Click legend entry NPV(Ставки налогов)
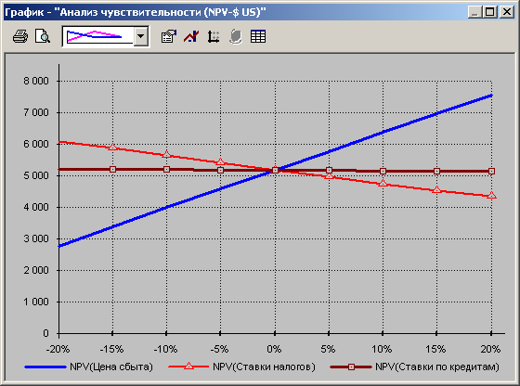This screenshot has height=386, width=520. pyautogui.click(x=264, y=367)
